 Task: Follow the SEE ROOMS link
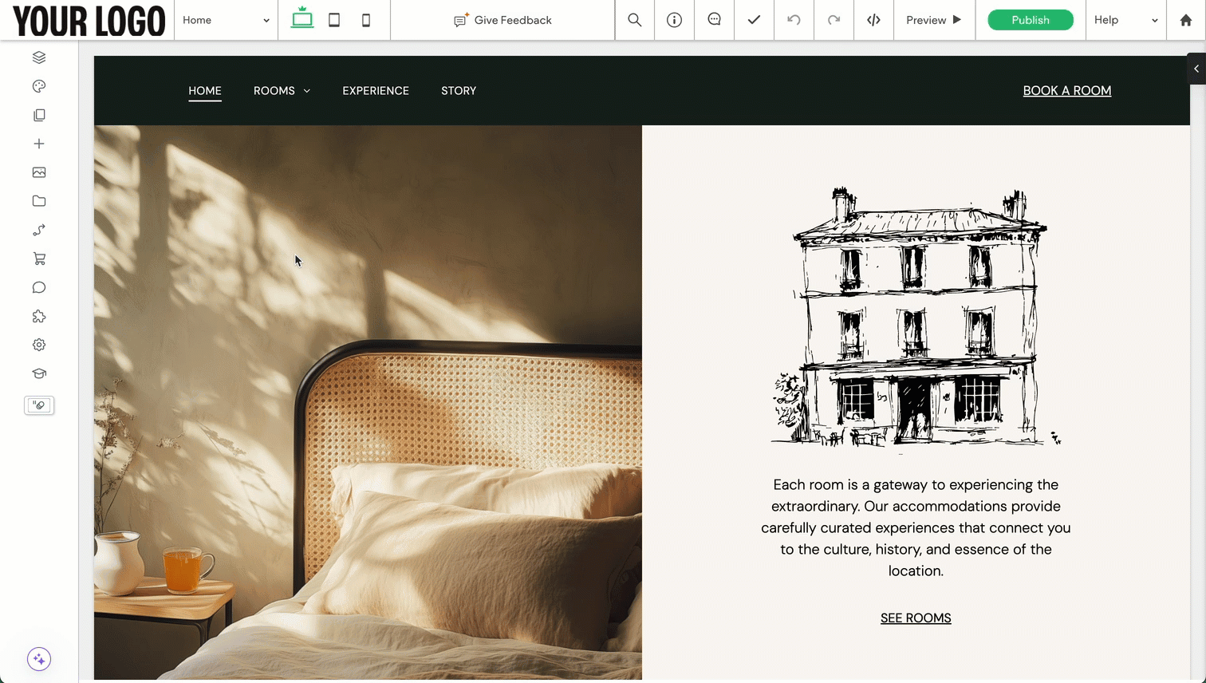tap(916, 618)
